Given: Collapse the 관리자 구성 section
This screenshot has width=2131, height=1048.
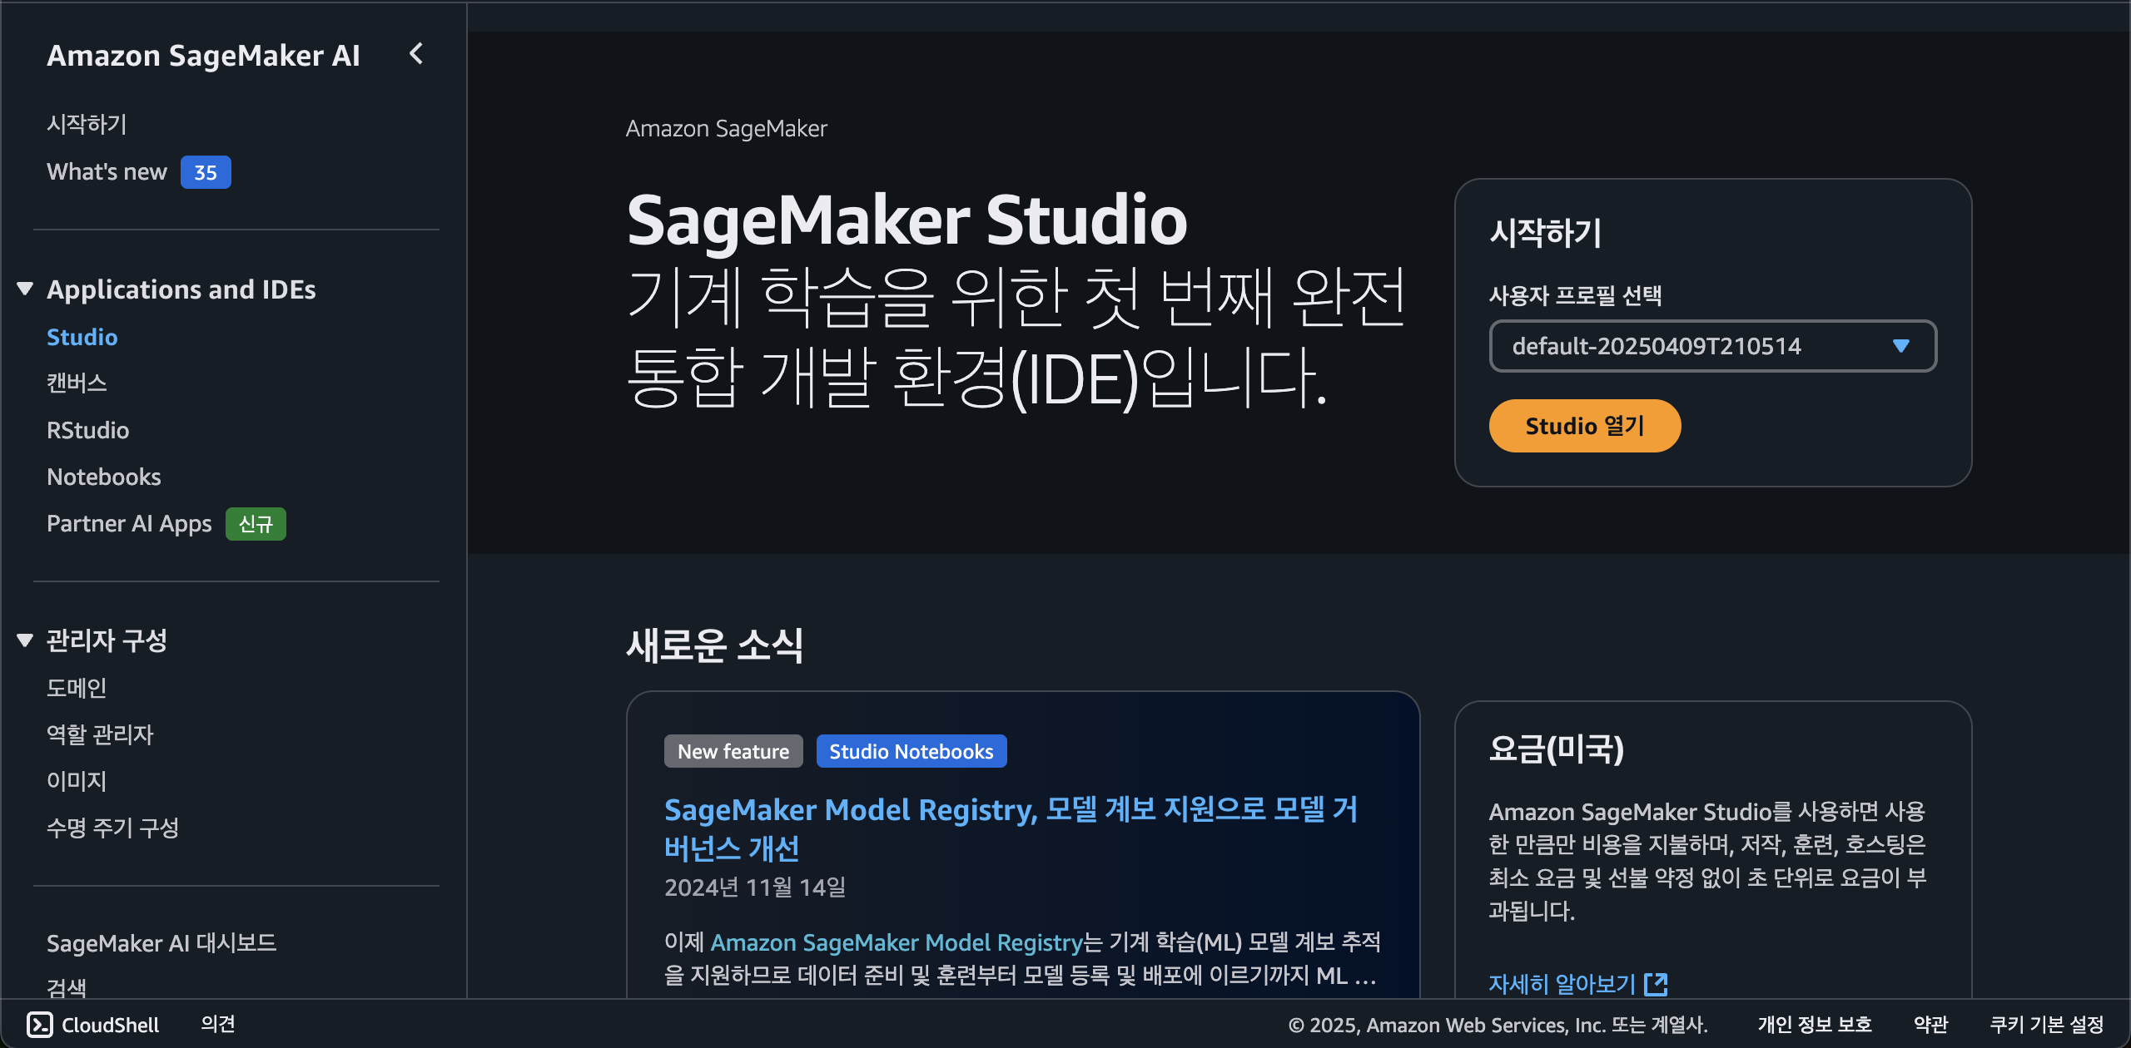Looking at the screenshot, I should pos(25,640).
